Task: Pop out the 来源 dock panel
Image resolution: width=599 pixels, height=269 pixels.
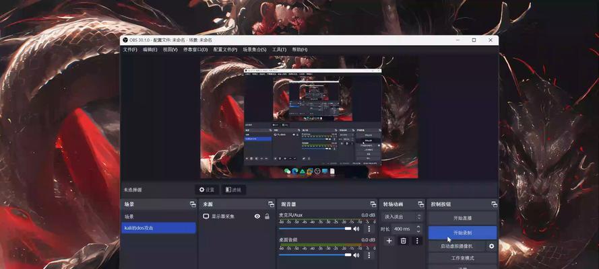Action: (x=271, y=204)
